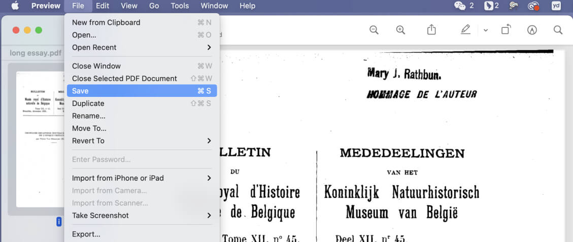Open WeChat icon in menu bar
Screen dimensions: 573x242
click(460, 6)
